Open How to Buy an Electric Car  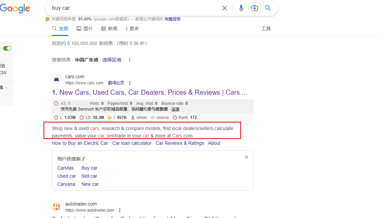pos(80,143)
